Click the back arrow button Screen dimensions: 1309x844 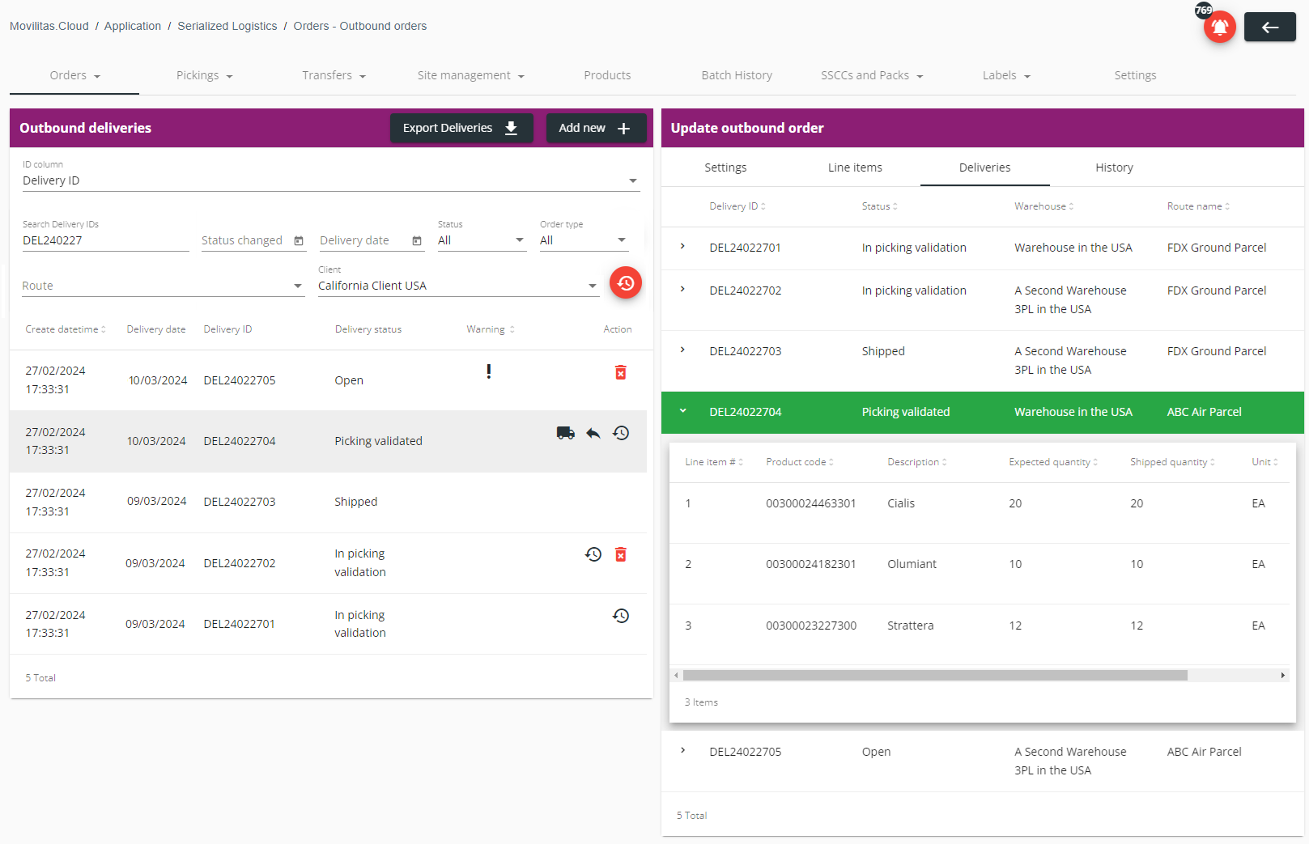coord(1269,27)
